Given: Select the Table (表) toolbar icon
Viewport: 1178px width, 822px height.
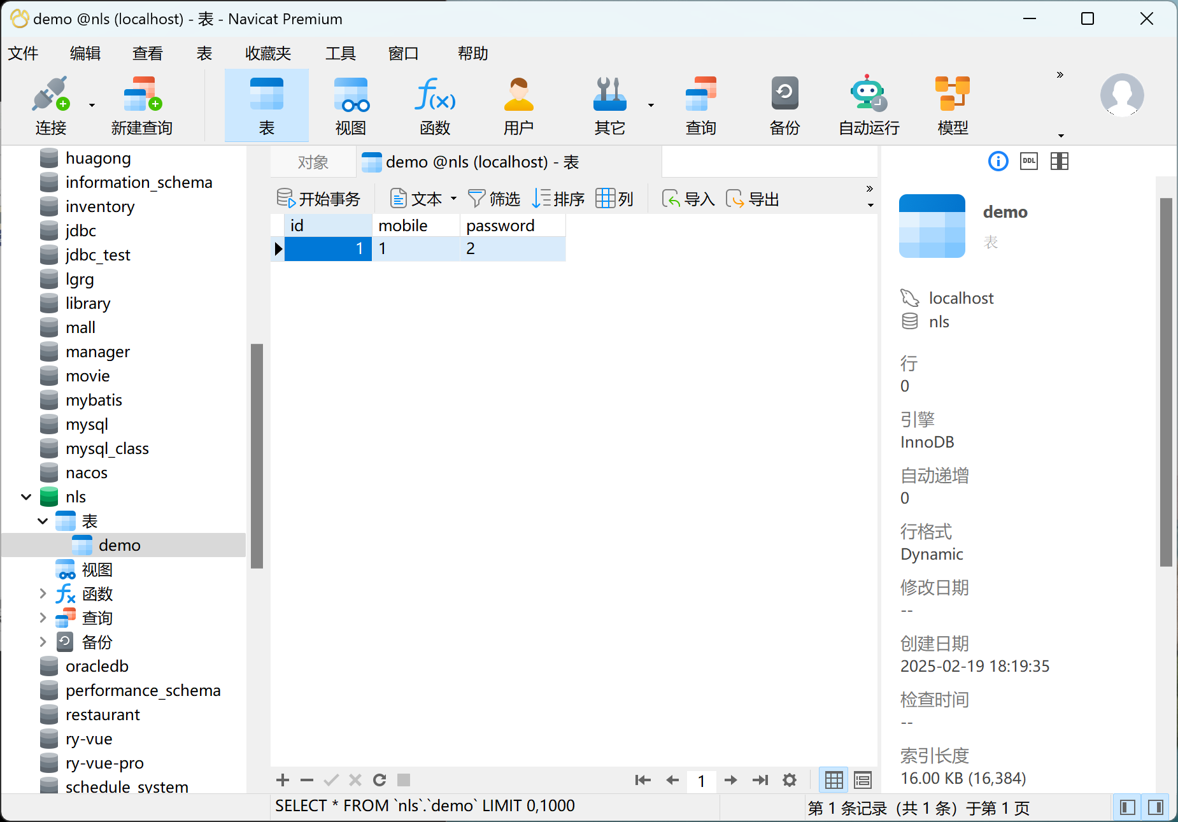Looking at the screenshot, I should [266, 106].
